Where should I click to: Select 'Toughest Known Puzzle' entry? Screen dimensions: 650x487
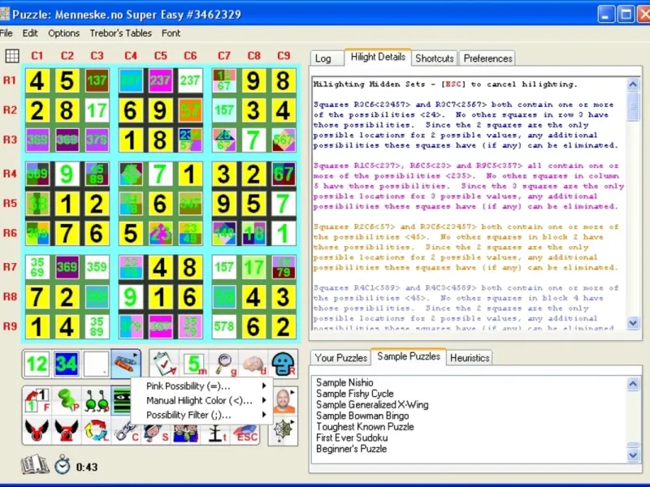(365, 427)
